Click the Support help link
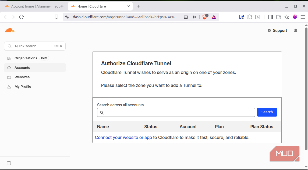The image size is (308, 170). coord(277,30)
